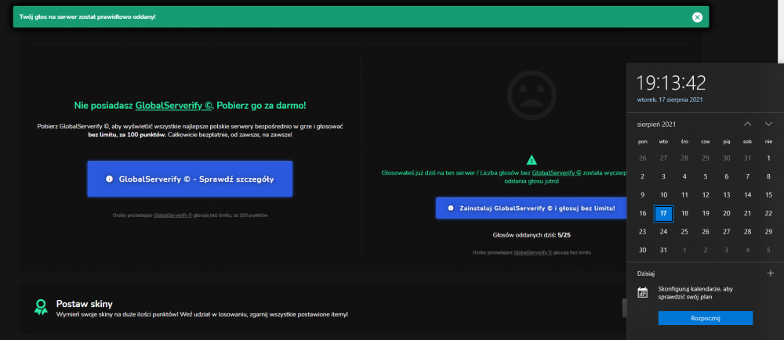Click Zainstaluj GlobalServerify i głosuj bez limitu
The height and width of the screenshot is (340, 784).
532,208
